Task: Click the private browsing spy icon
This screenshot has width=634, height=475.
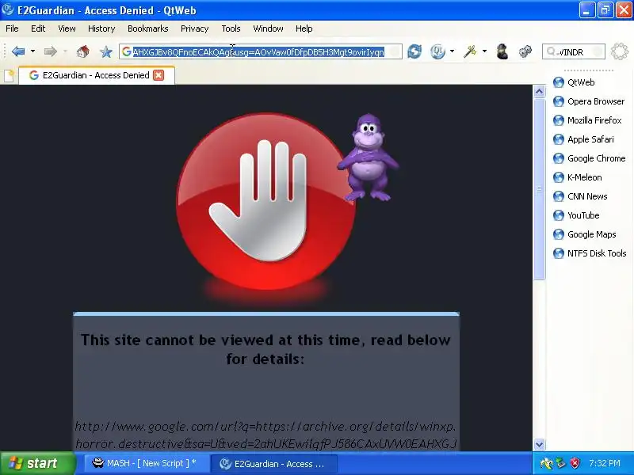Action: tap(502, 51)
